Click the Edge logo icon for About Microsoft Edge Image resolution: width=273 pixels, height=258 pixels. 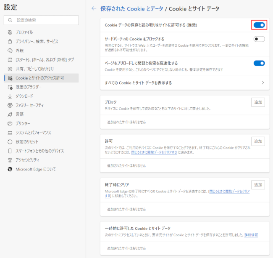10,169
